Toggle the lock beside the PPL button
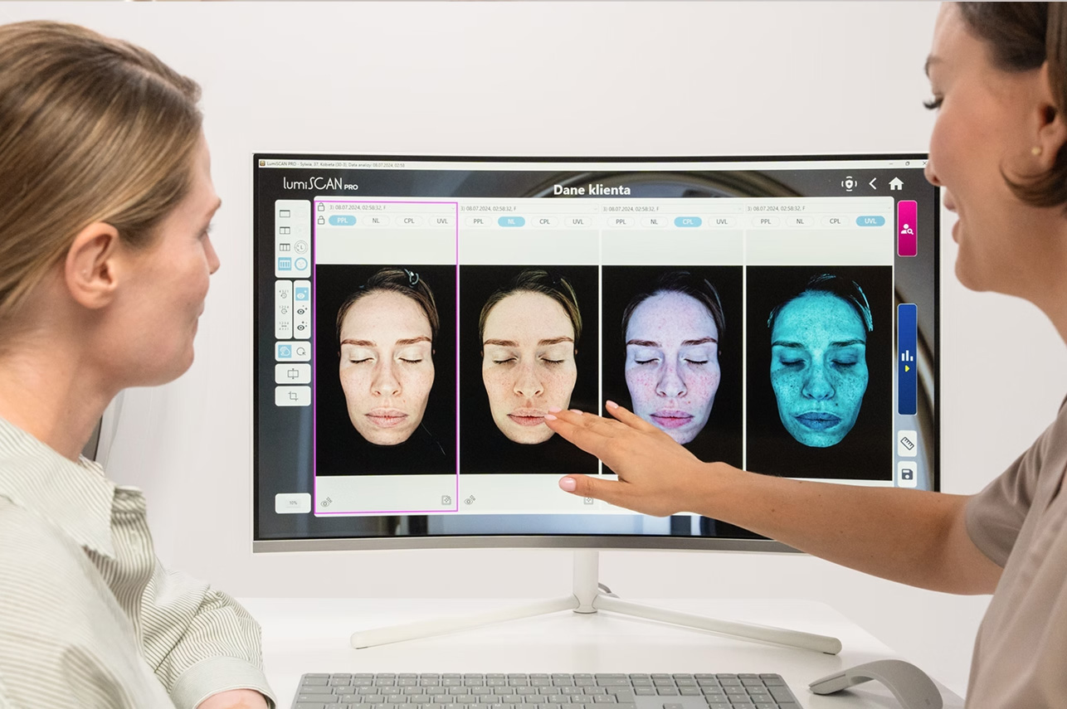Viewport: 1067px width, 709px height. (321, 221)
